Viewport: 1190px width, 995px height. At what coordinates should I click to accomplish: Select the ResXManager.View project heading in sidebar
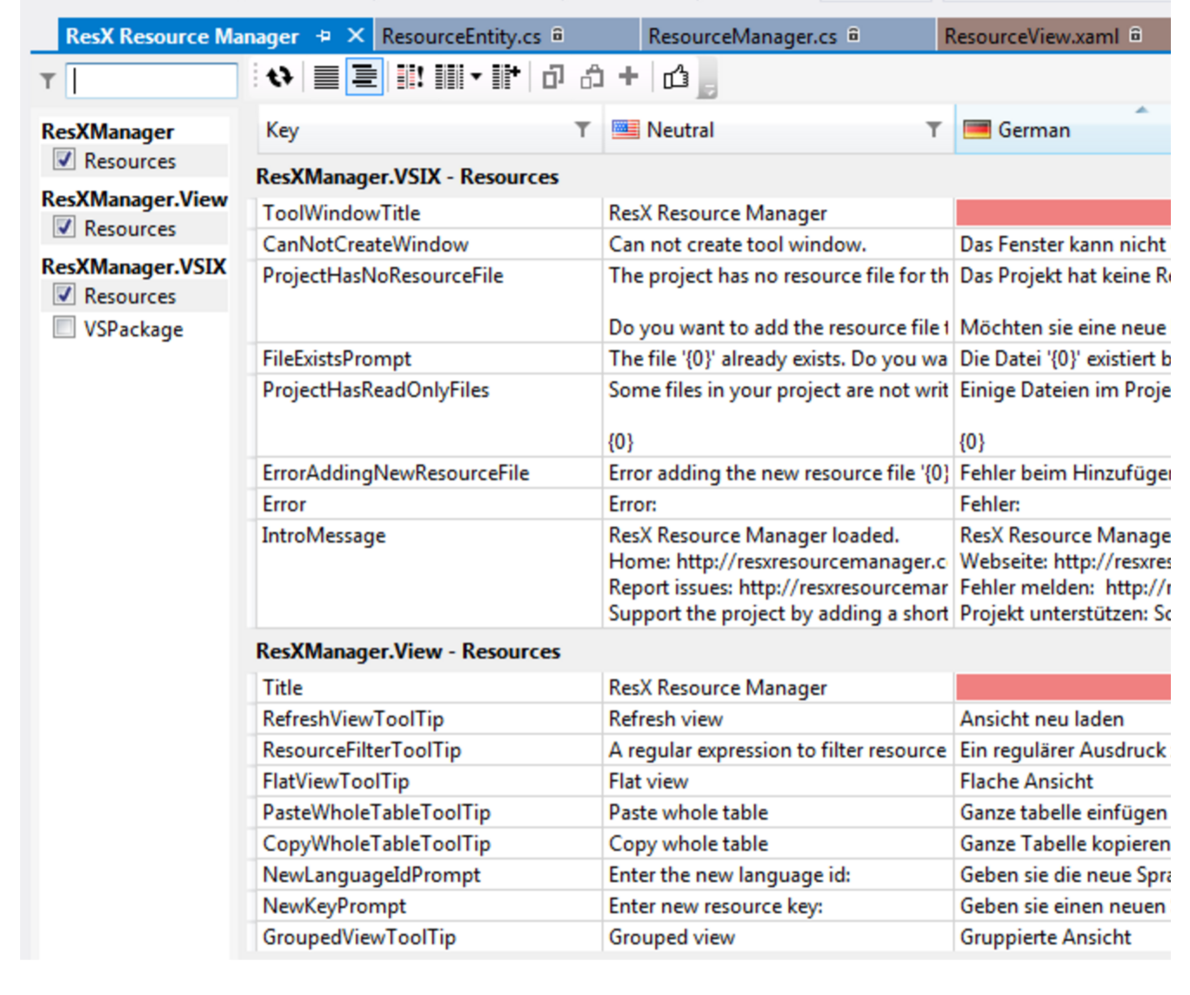(x=134, y=198)
